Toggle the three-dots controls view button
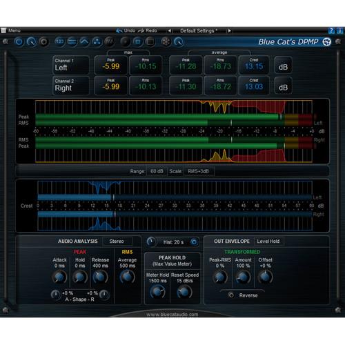This screenshot has height=345, width=345. (97, 42)
